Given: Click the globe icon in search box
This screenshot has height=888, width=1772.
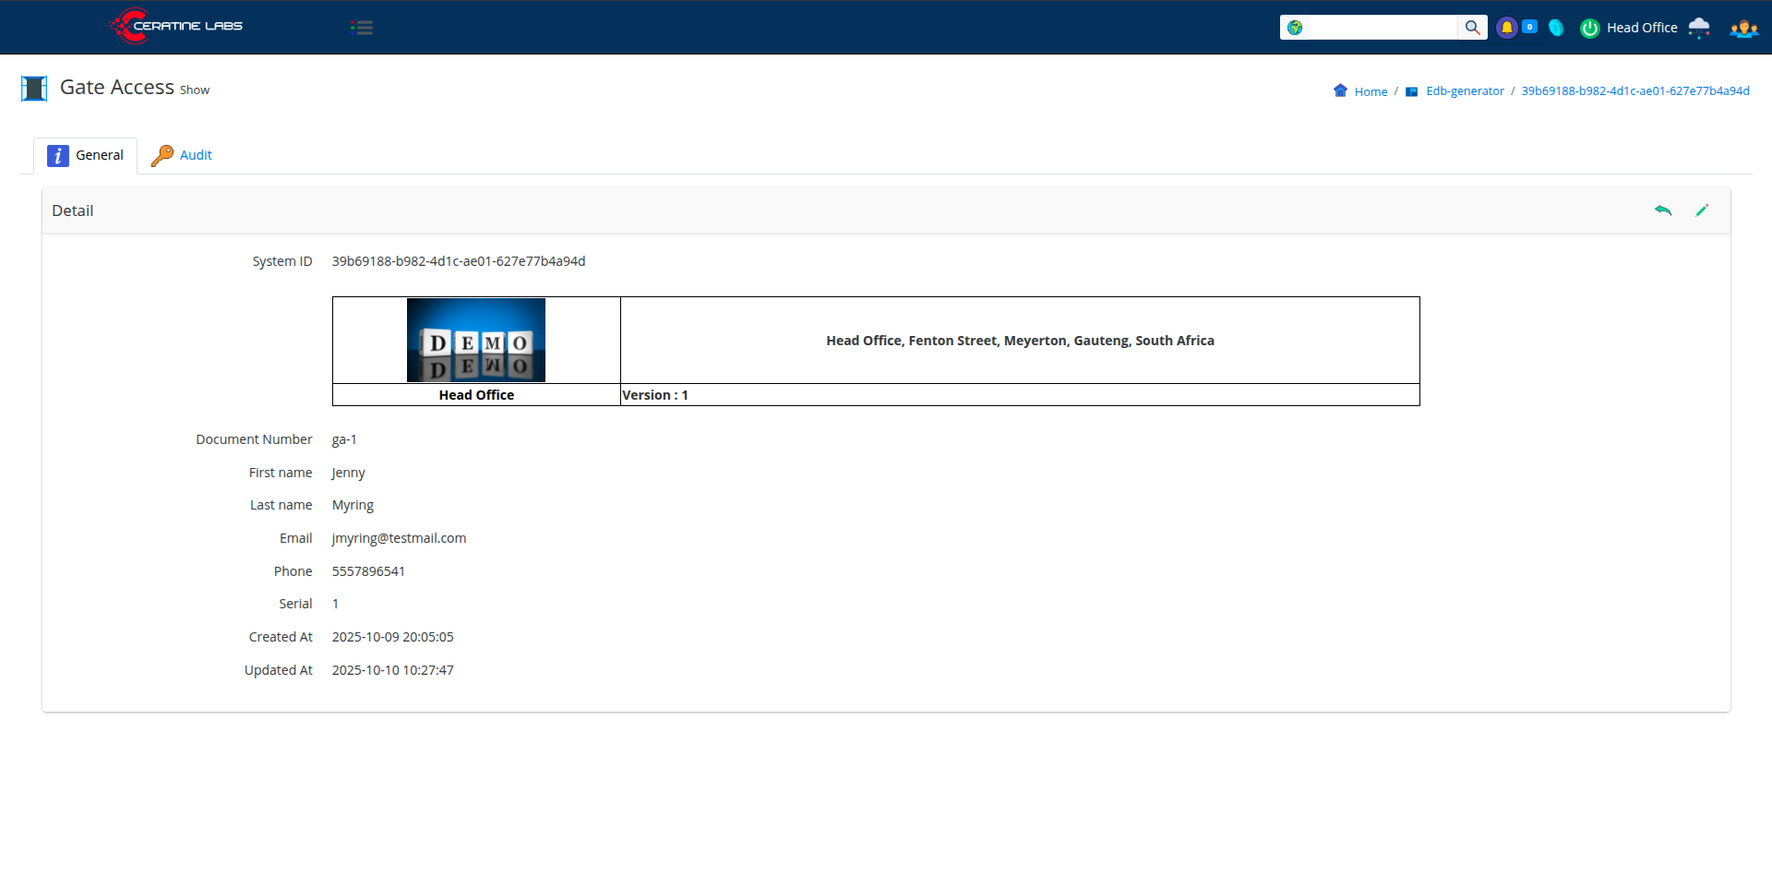Looking at the screenshot, I should click(x=1295, y=28).
